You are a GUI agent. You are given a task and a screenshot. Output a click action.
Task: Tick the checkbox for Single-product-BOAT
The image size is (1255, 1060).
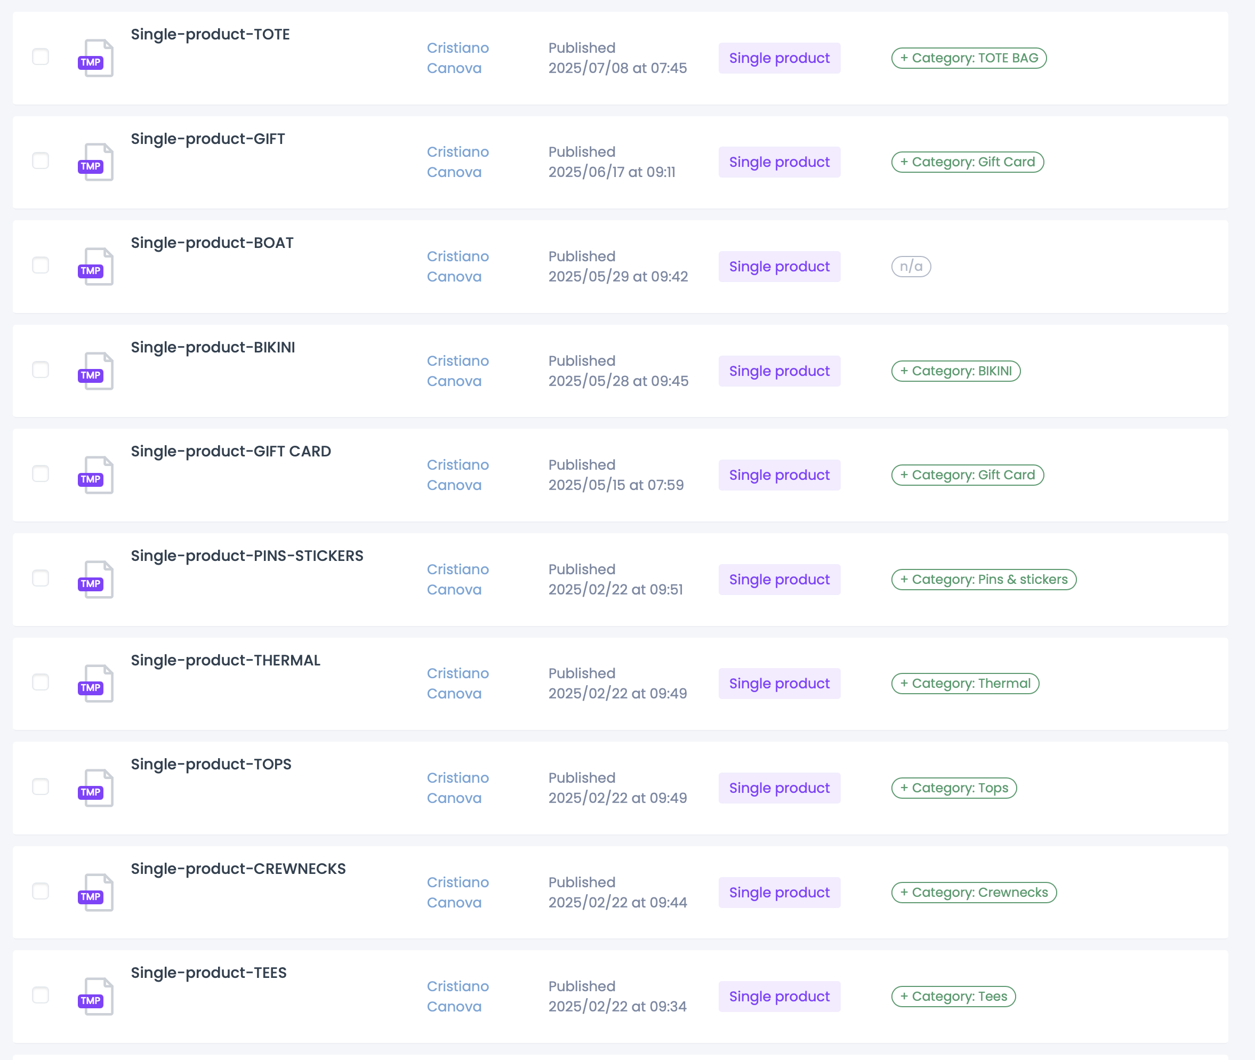click(x=40, y=265)
